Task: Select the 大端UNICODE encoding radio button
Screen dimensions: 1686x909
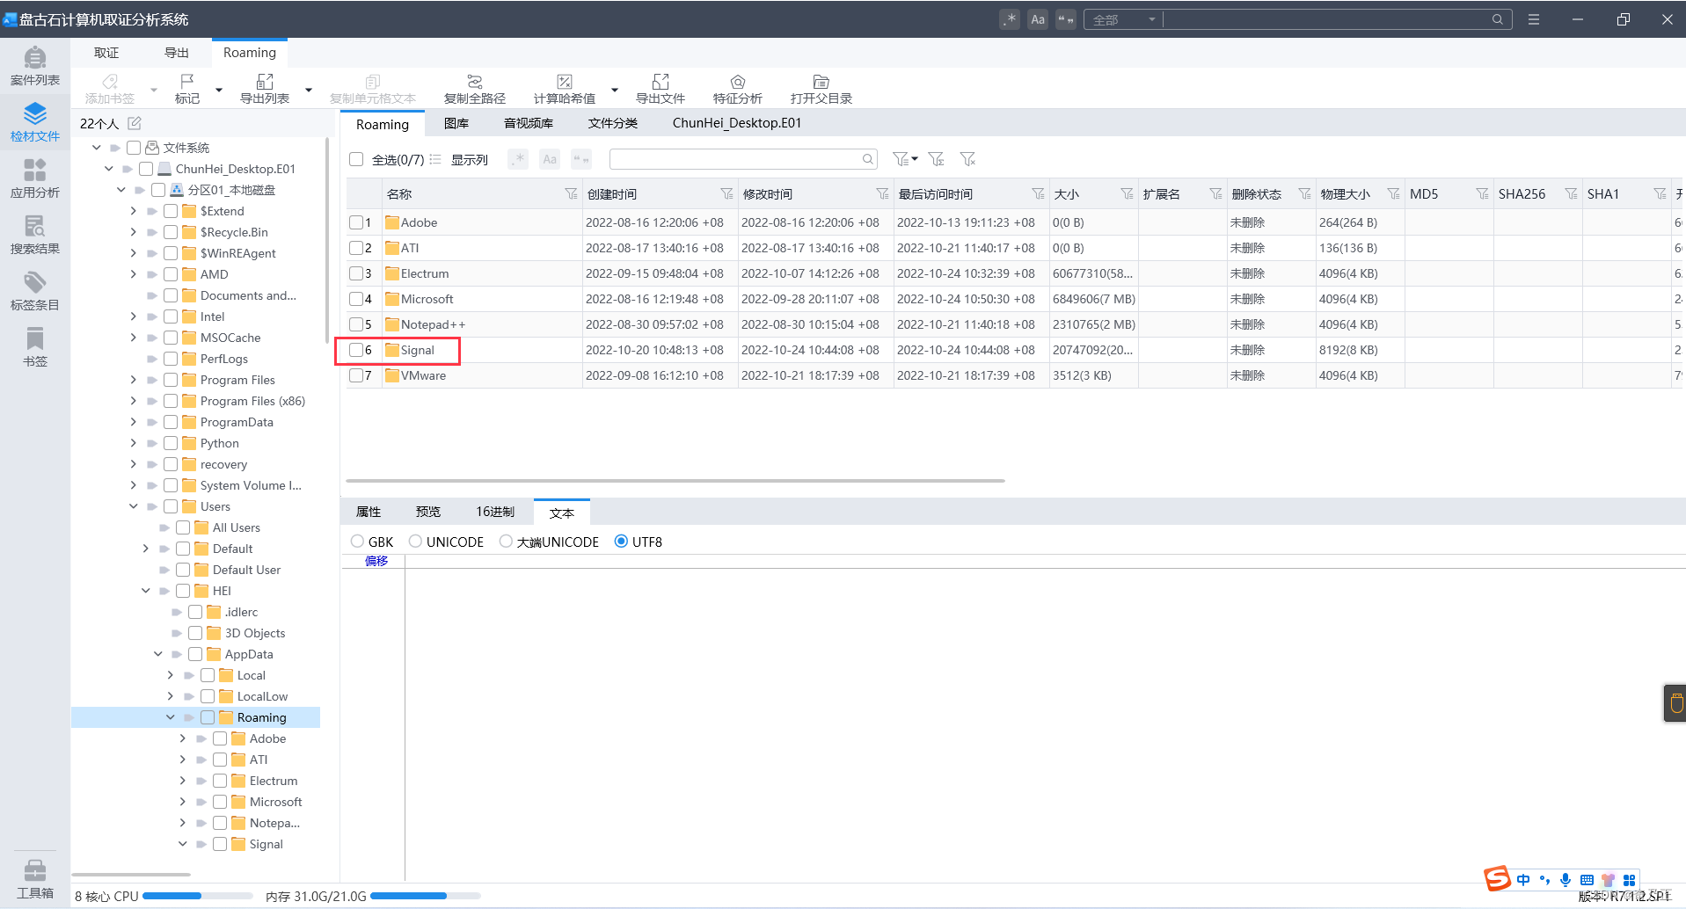Action: (x=506, y=542)
